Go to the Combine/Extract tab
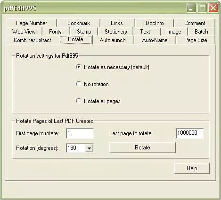The image size is (221, 200). [33, 40]
